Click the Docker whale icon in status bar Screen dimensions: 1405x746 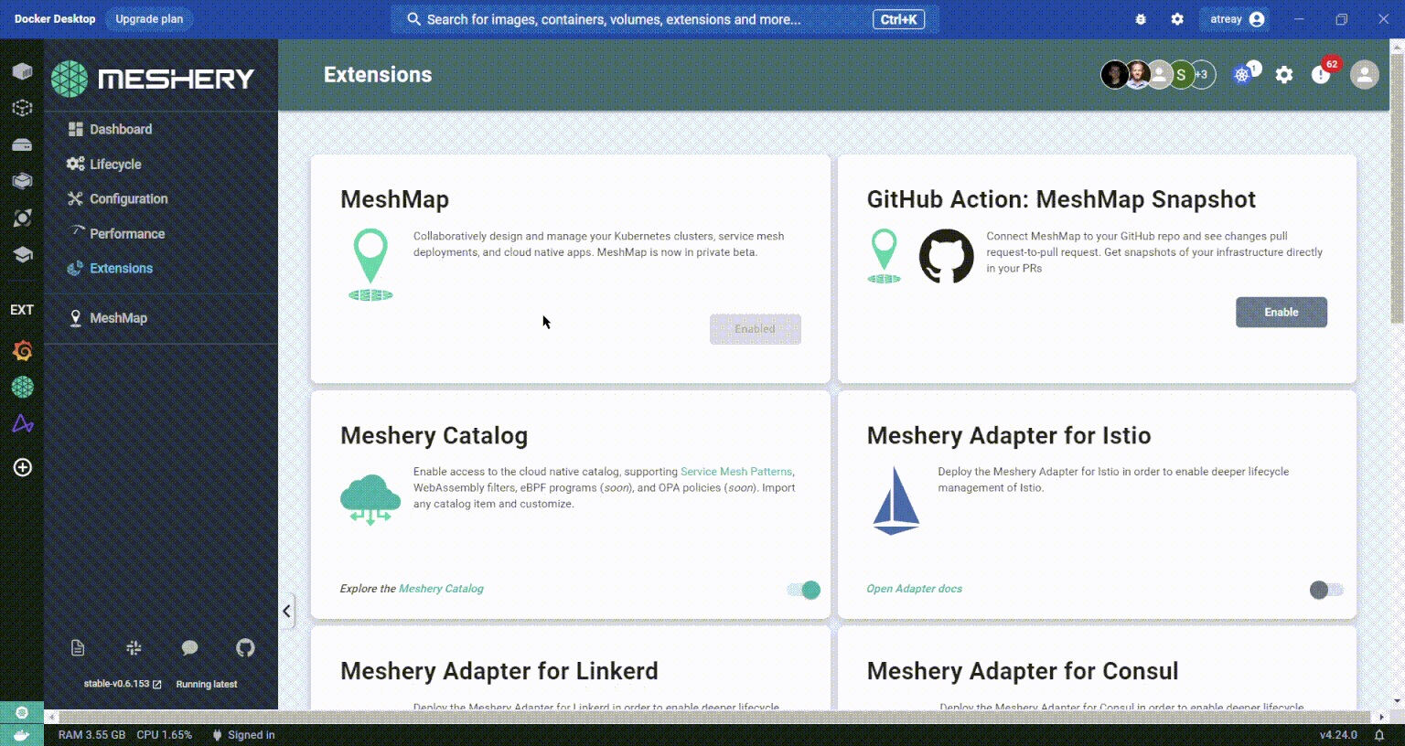click(22, 735)
